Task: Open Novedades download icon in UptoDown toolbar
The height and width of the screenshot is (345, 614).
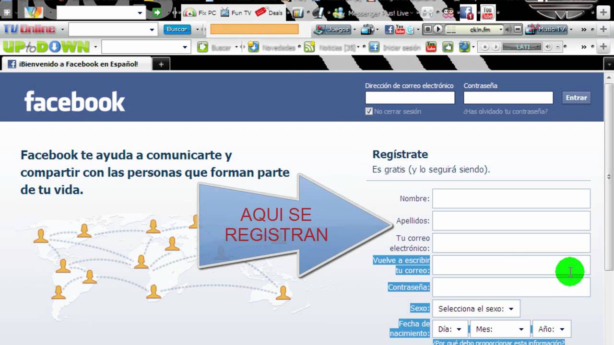Action: pos(253,47)
